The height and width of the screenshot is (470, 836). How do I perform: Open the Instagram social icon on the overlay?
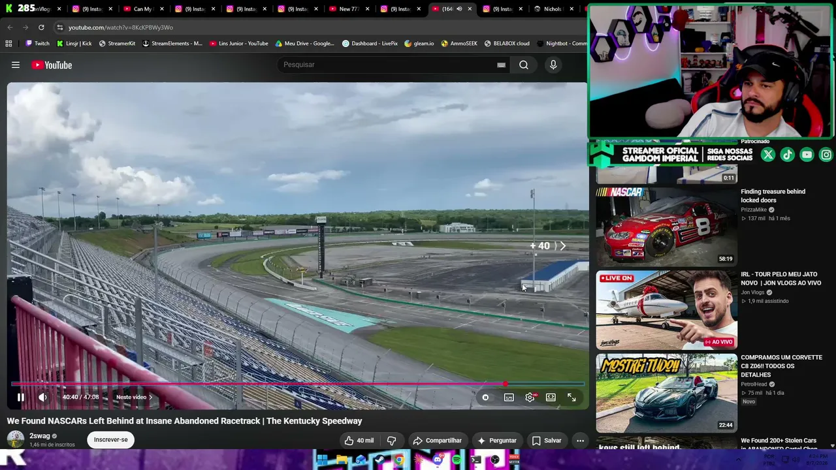[826, 155]
